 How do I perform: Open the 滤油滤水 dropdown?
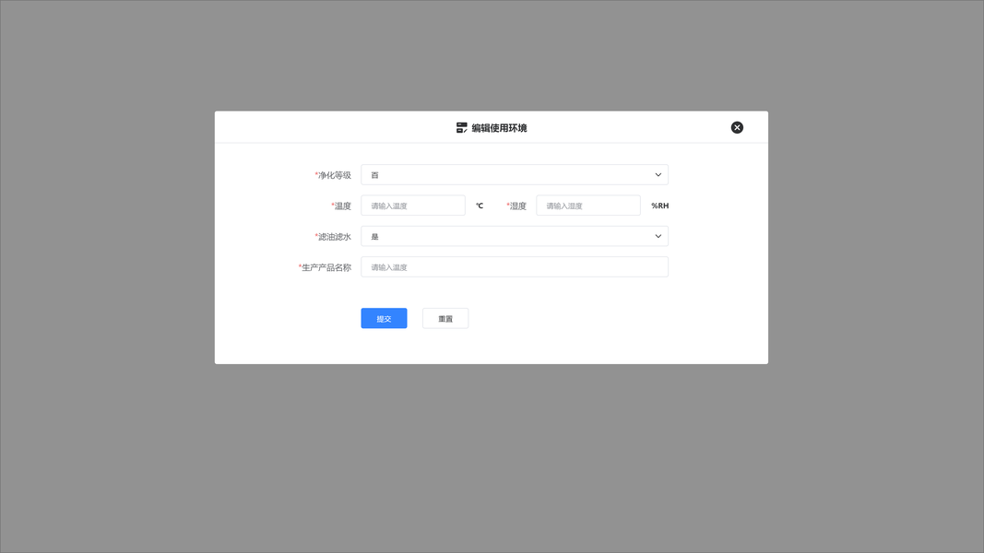[514, 236]
